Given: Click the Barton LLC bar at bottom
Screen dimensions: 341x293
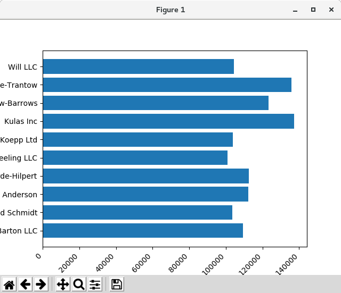Looking at the screenshot, I should (x=142, y=230).
